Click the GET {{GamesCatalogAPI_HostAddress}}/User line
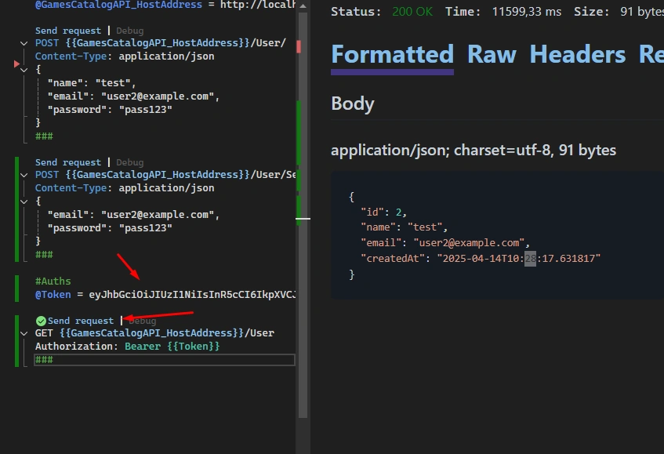 click(154, 333)
